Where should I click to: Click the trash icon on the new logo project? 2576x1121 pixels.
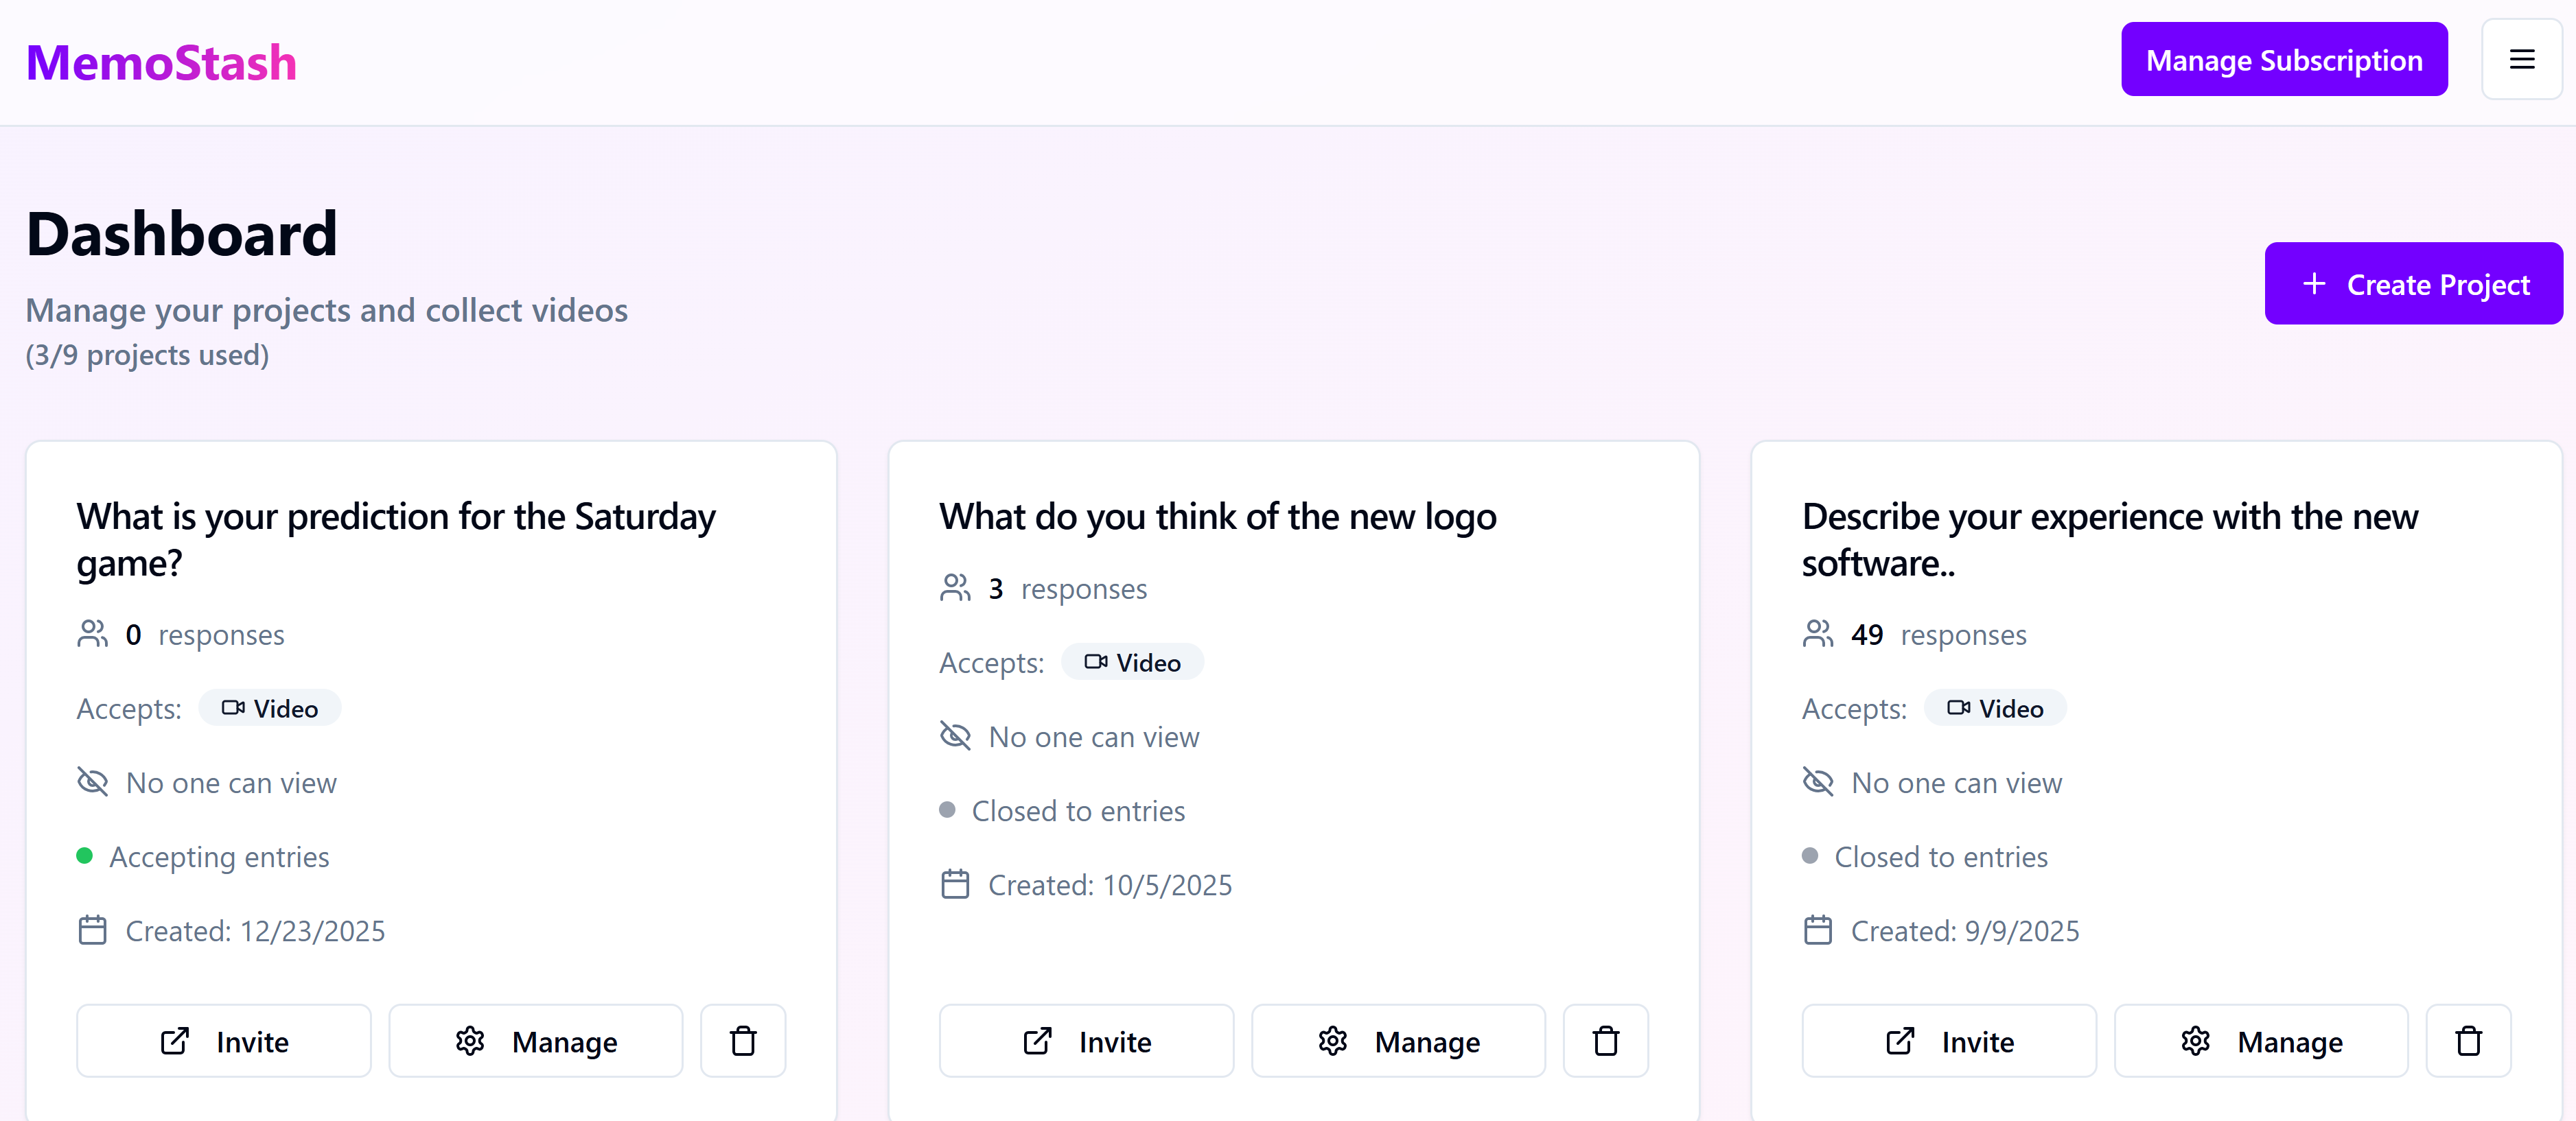(1605, 1041)
